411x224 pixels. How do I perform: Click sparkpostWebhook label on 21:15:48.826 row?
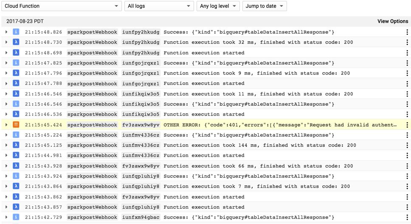pos(92,32)
